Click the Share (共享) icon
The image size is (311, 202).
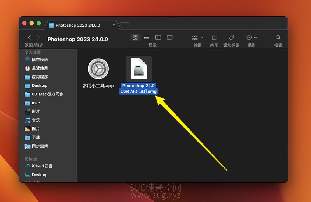(214, 37)
